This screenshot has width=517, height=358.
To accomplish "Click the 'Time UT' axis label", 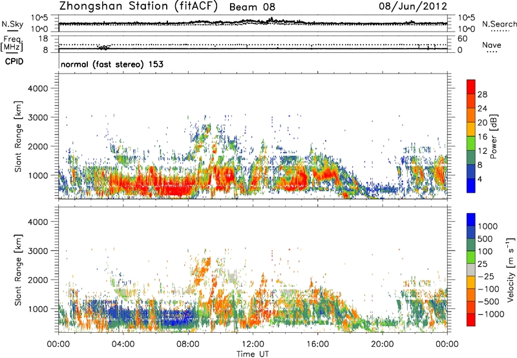I will [253, 353].
